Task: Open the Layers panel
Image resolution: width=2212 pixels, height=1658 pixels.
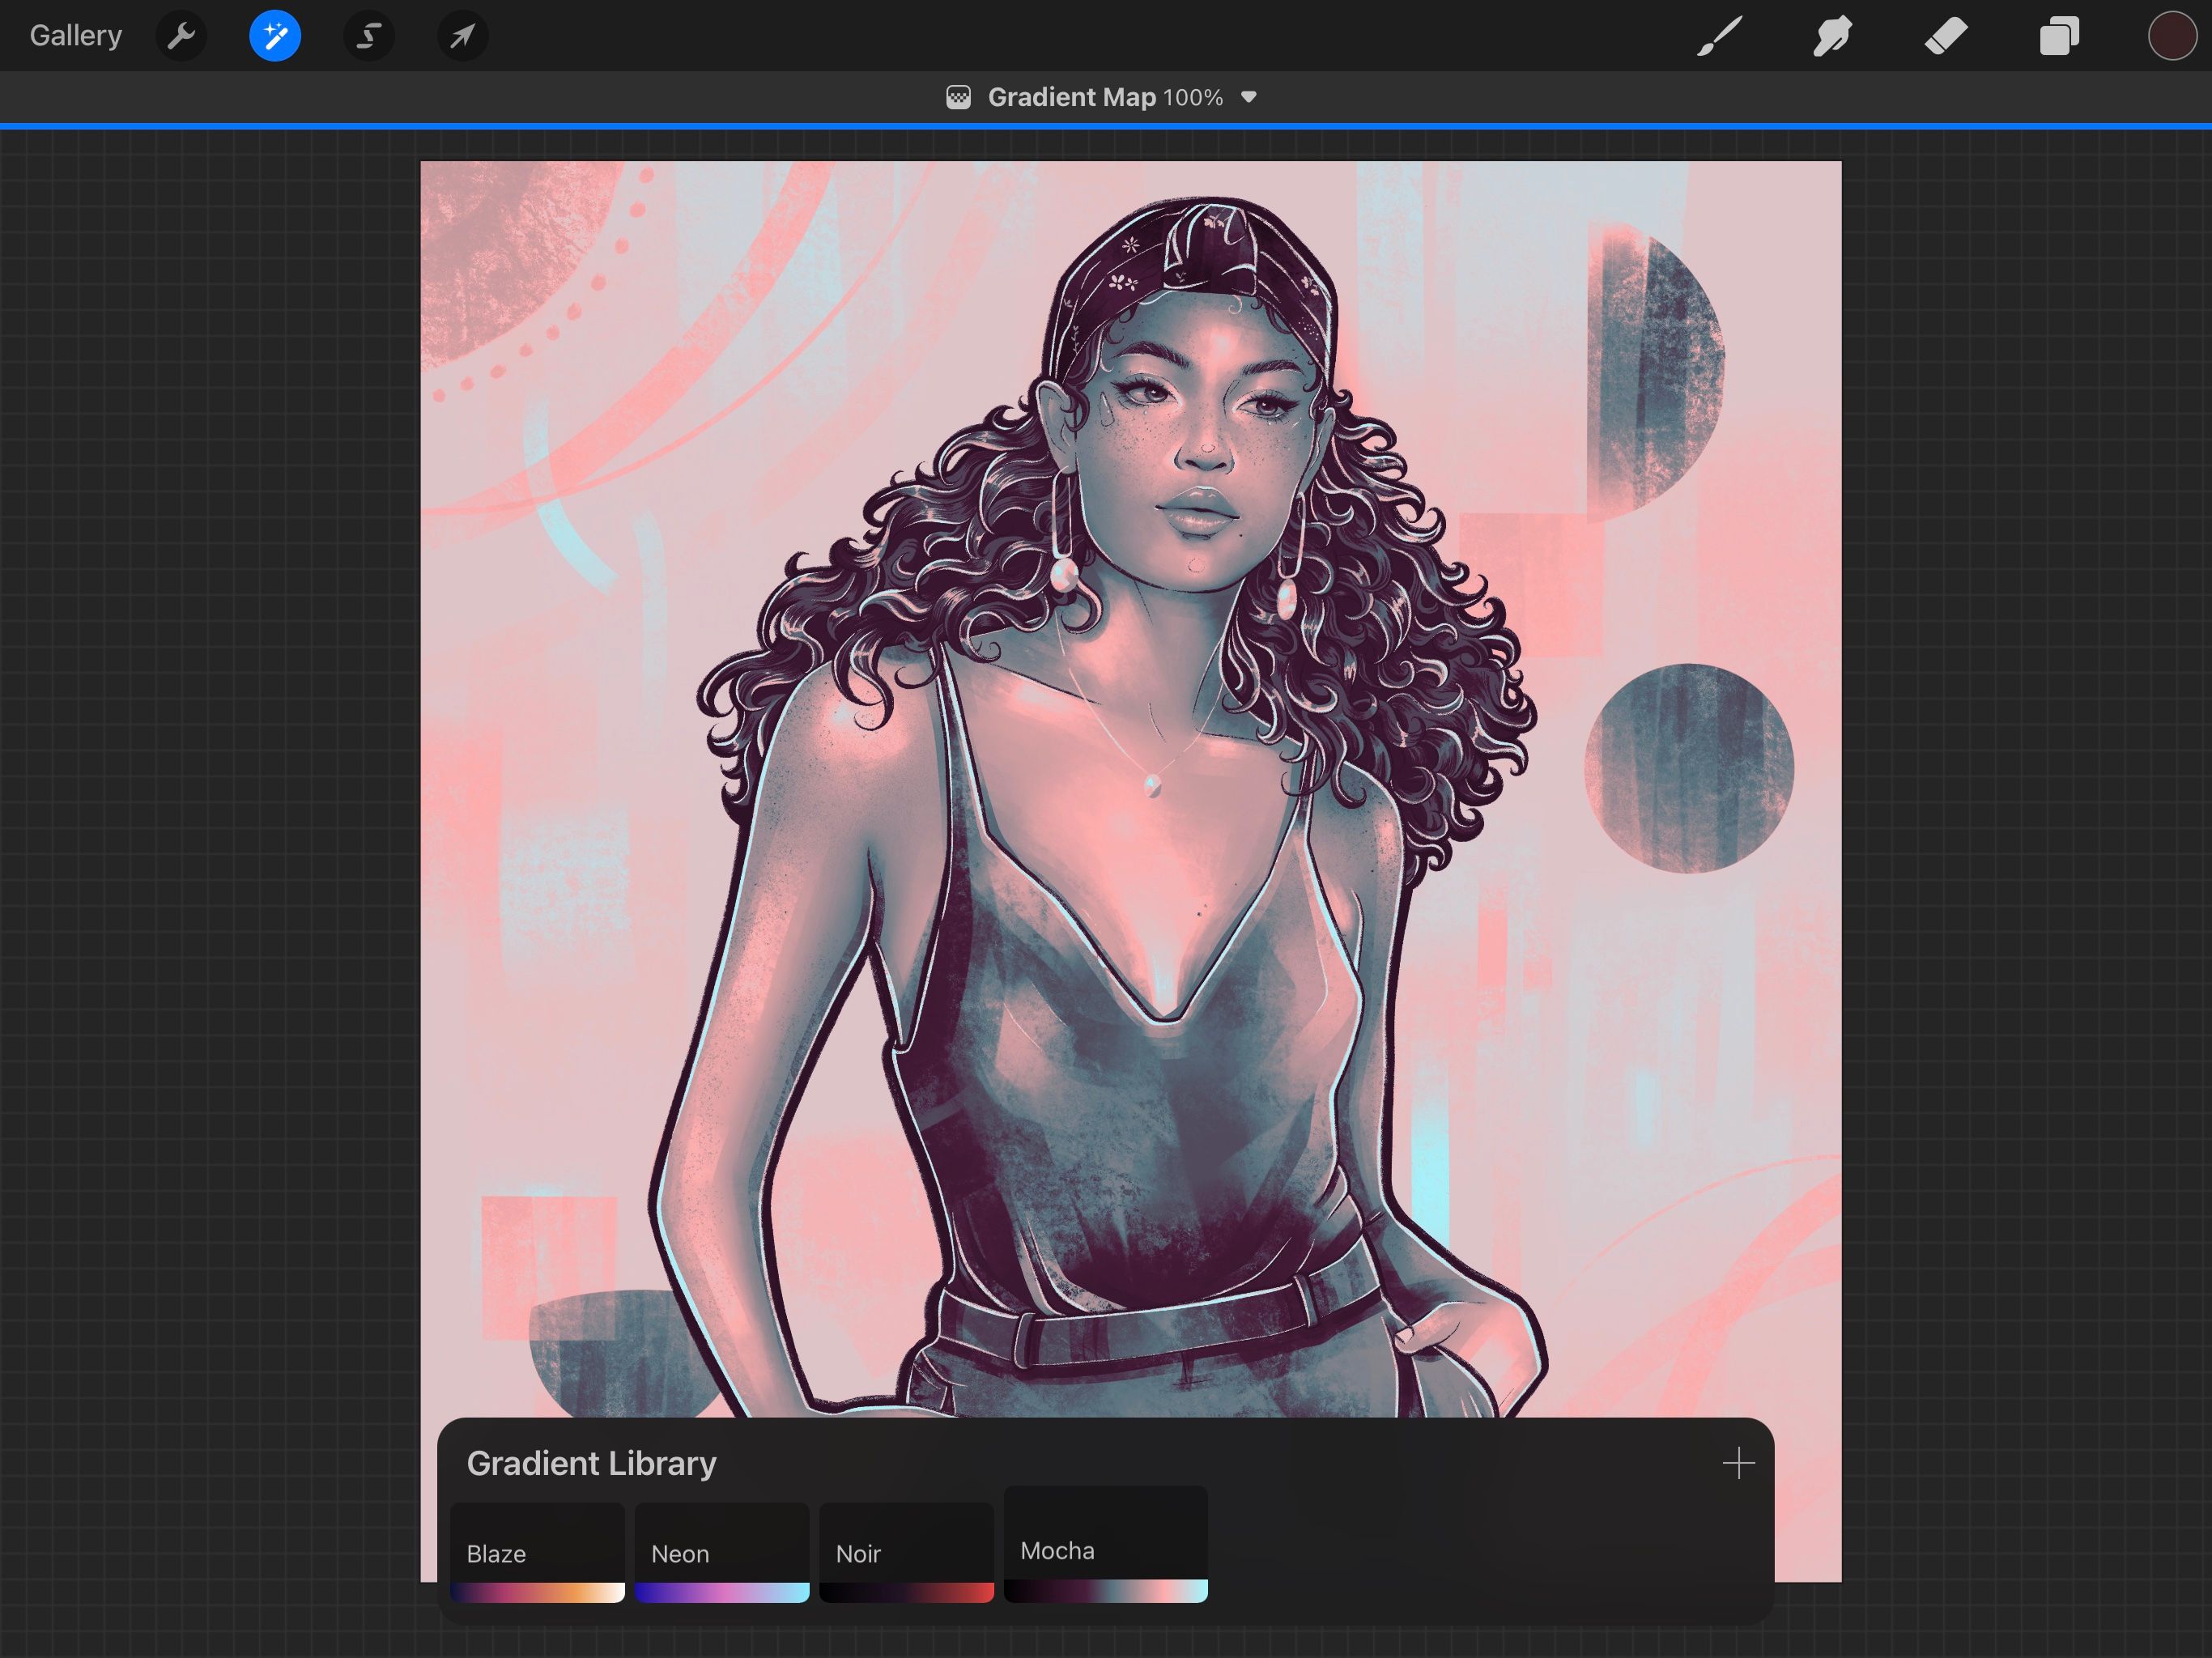Action: [x=2058, y=35]
